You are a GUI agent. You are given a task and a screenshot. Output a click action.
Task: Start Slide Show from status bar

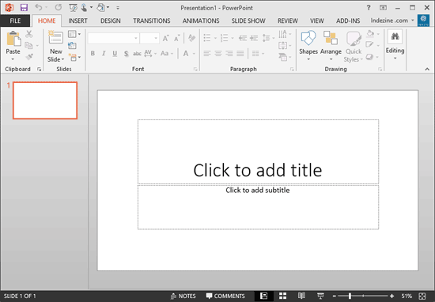320,296
